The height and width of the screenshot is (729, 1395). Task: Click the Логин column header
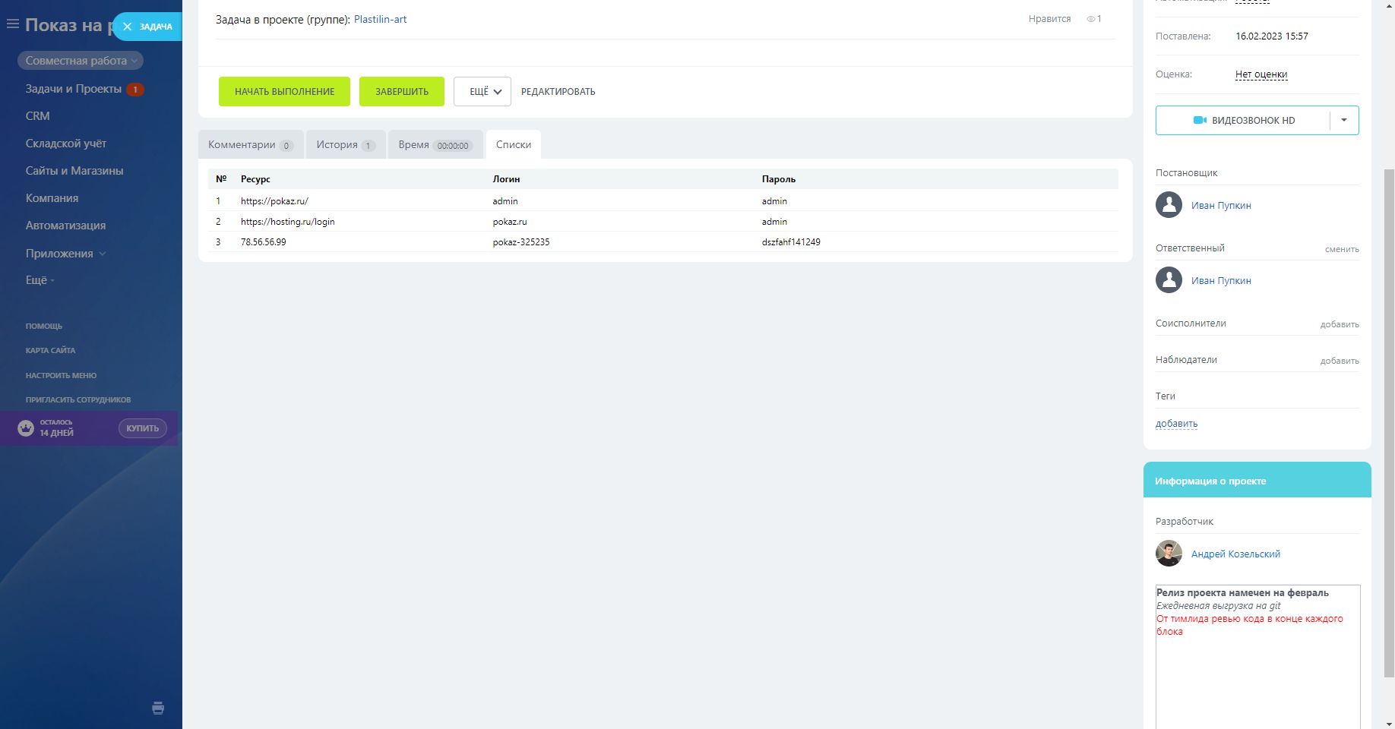506,179
